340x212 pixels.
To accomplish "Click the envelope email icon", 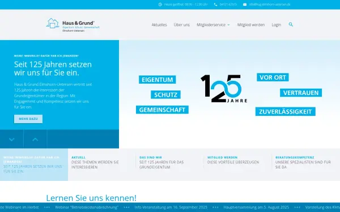I will coord(245,5).
